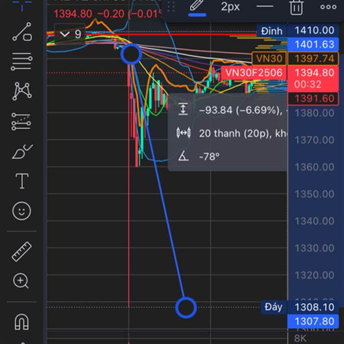Click the 1401.63 blue price label
Image resolution: width=344 pixels, height=344 pixels.
click(x=314, y=44)
